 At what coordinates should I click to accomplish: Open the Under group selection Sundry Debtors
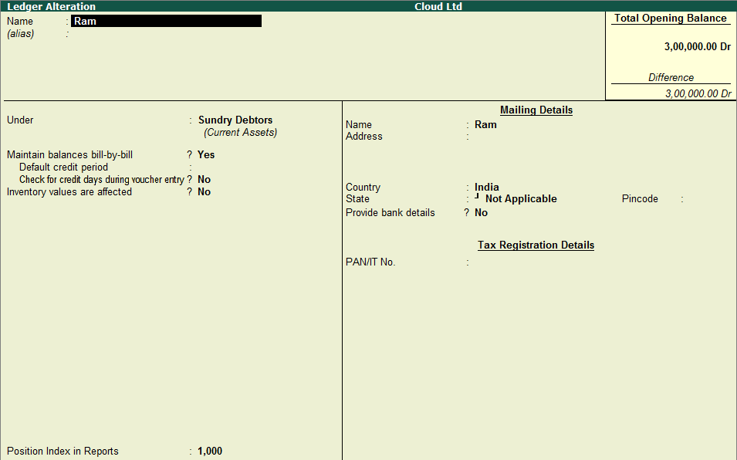tap(235, 120)
